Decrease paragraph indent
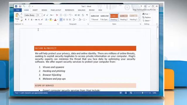 pos(76,15)
